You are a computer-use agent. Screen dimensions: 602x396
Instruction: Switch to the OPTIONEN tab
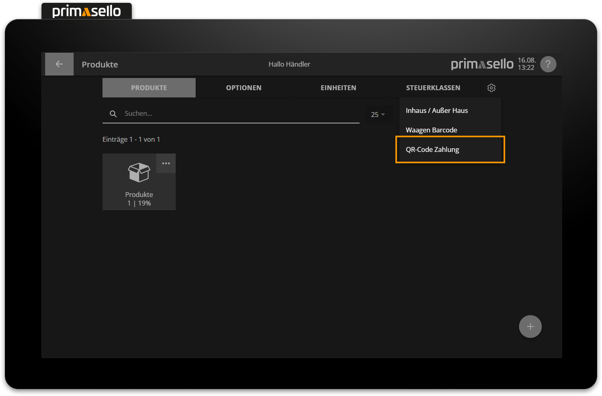click(244, 88)
